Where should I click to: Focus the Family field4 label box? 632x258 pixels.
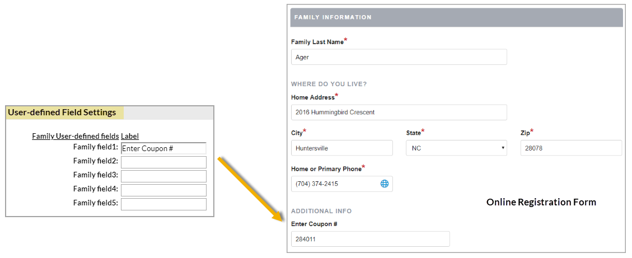tap(163, 190)
